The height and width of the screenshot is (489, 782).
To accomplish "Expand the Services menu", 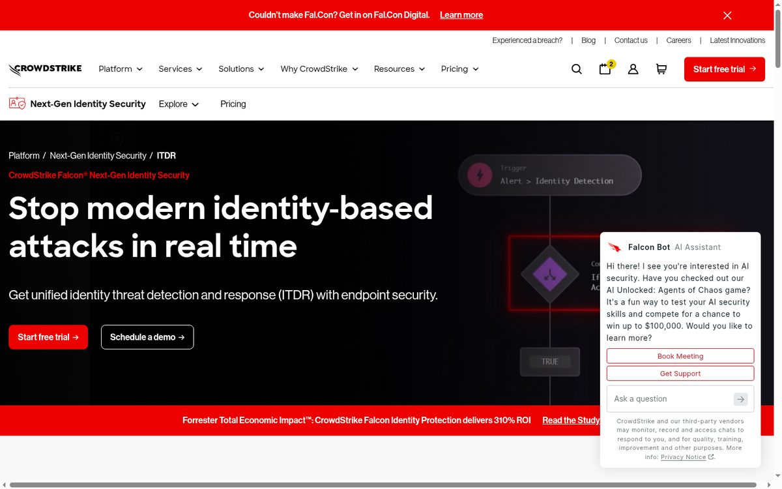I will tap(181, 69).
